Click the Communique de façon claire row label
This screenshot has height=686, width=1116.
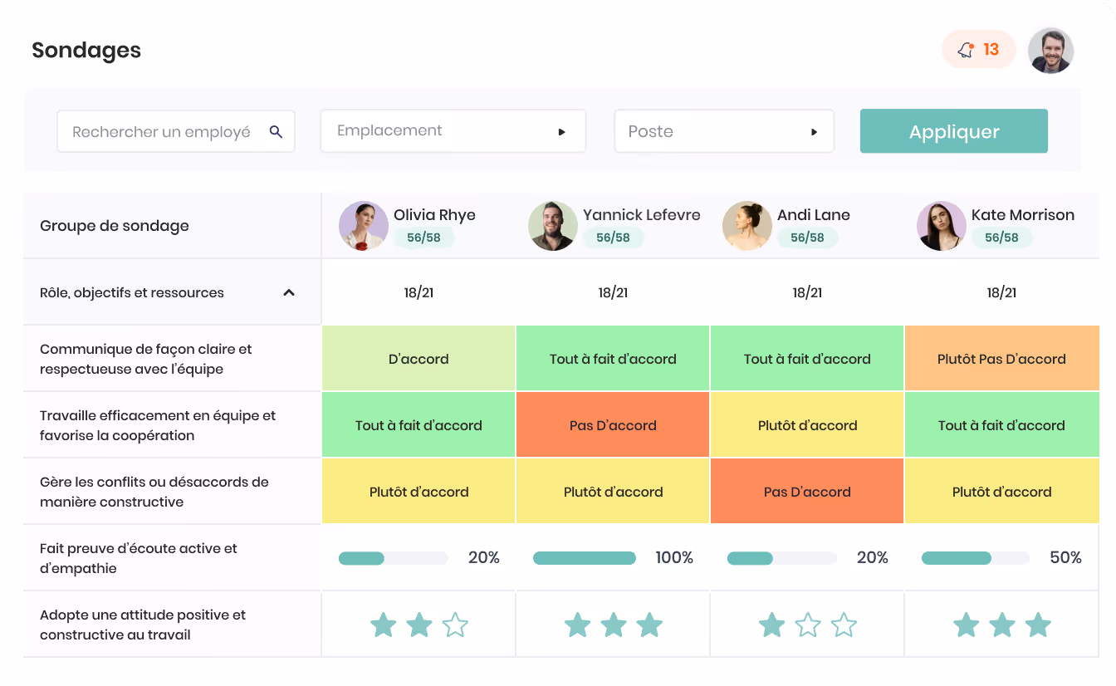coord(146,359)
